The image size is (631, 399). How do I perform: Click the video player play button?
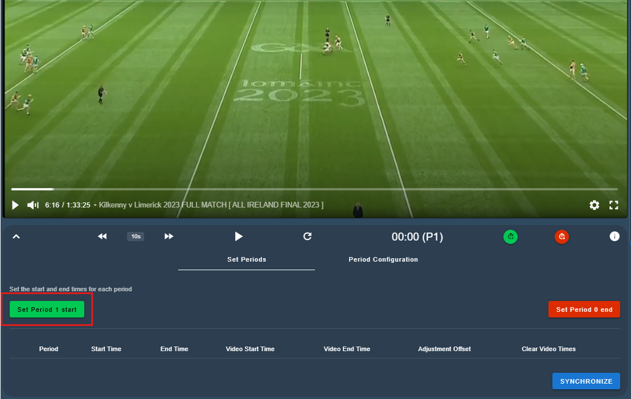pos(15,205)
